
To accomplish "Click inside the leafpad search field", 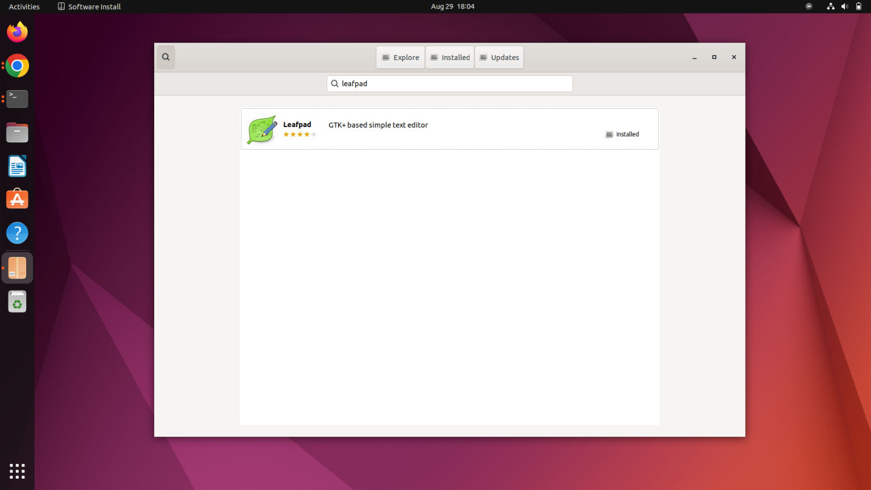I will (x=449, y=83).
